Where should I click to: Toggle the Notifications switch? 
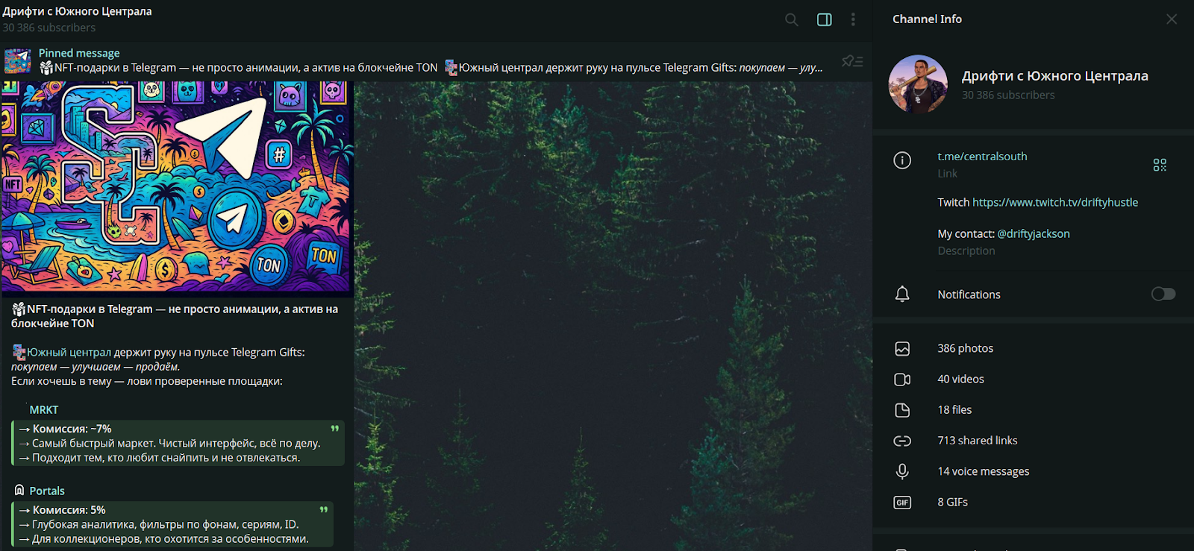1163,294
